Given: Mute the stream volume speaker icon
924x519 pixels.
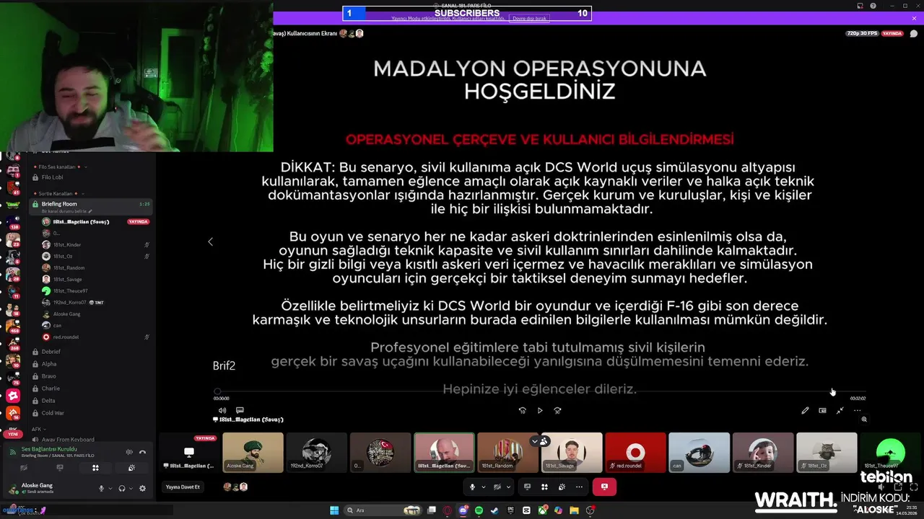Looking at the screenshot, I should [x=222, y=410].
